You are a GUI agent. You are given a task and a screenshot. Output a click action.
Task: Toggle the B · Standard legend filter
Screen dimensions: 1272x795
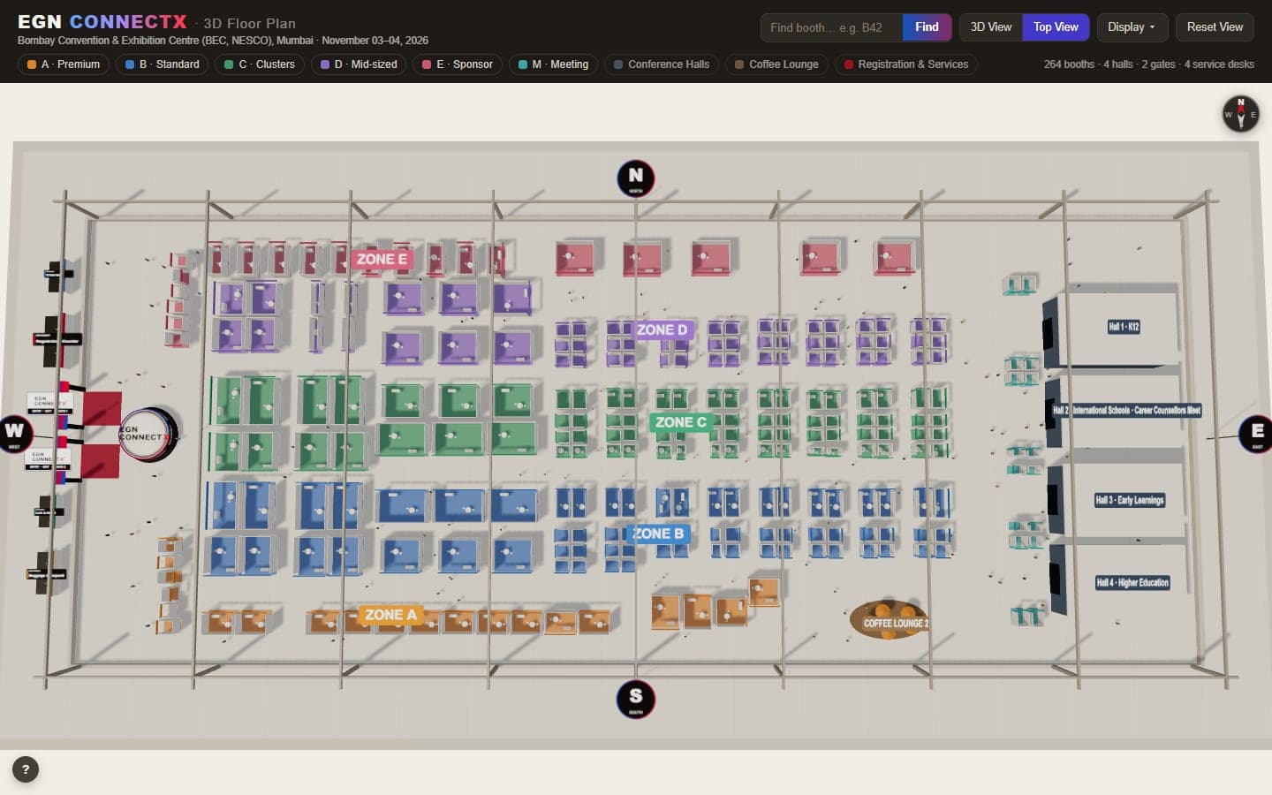pos(163,64)
